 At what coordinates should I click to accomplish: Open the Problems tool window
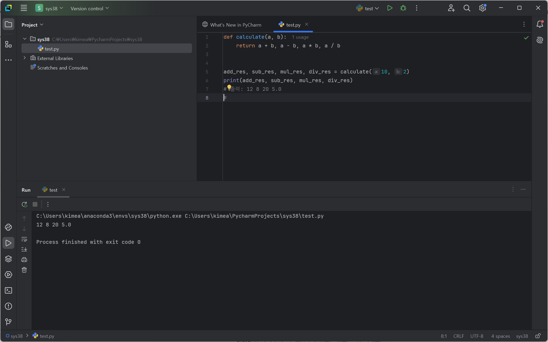pyautogui.click(x=8, y=306)
